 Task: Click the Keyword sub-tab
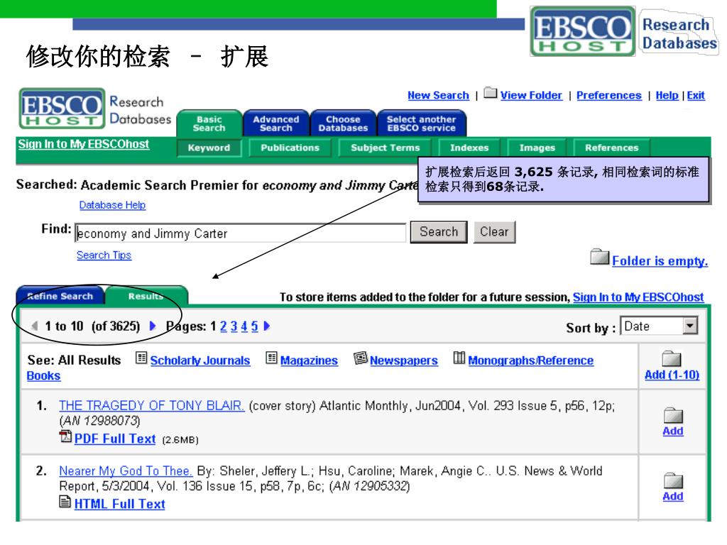click(209, 148)
